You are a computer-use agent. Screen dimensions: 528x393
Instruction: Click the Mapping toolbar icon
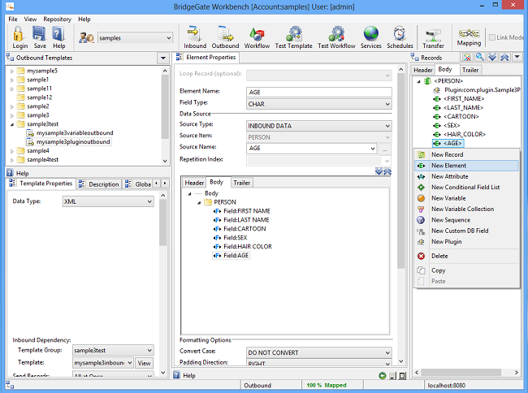click(469, 37)
